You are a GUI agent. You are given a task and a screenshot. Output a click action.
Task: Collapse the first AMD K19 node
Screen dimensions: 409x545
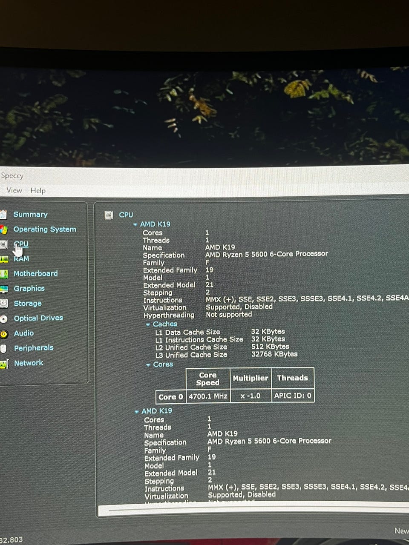coord(135,224)
